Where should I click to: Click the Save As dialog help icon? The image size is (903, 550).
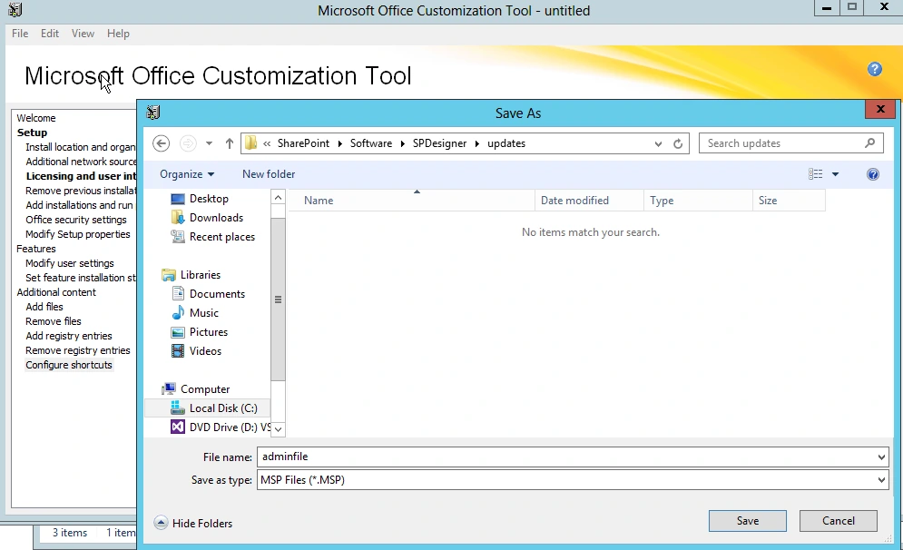[x=873, y=174]
